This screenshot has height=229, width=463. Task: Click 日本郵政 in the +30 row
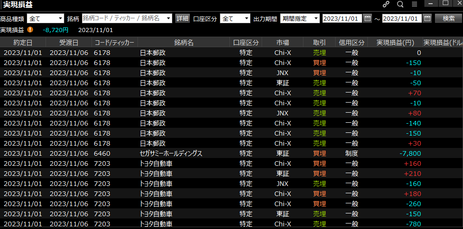(153, 143)
